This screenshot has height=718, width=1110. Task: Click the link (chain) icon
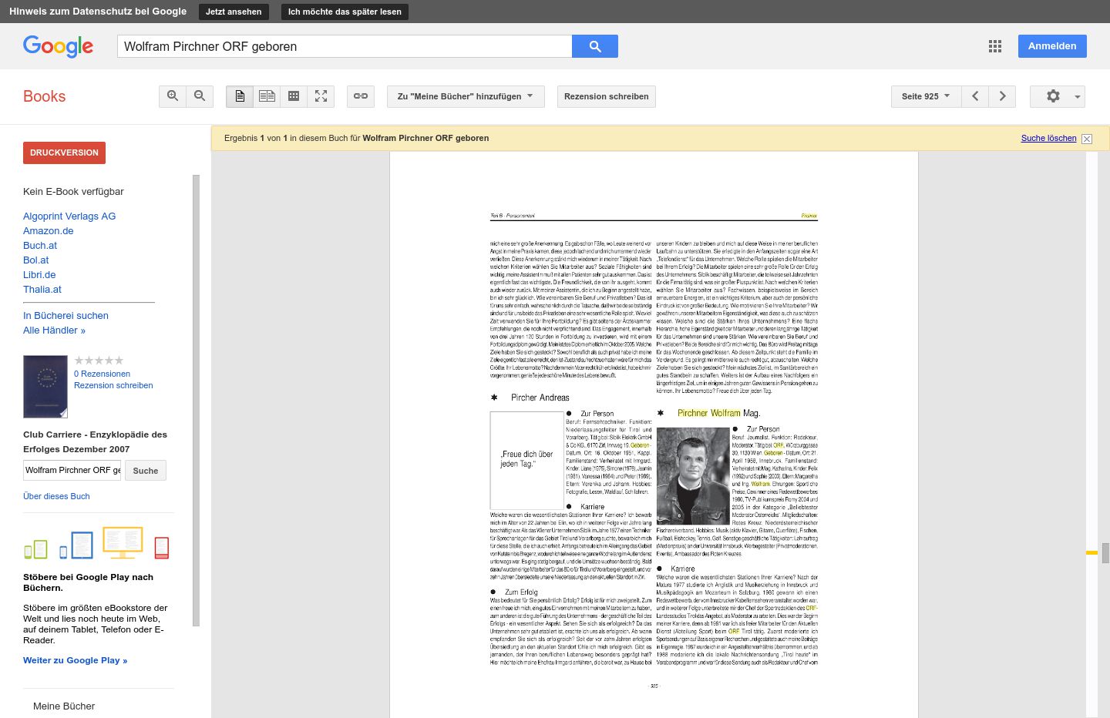click(360, 96)
